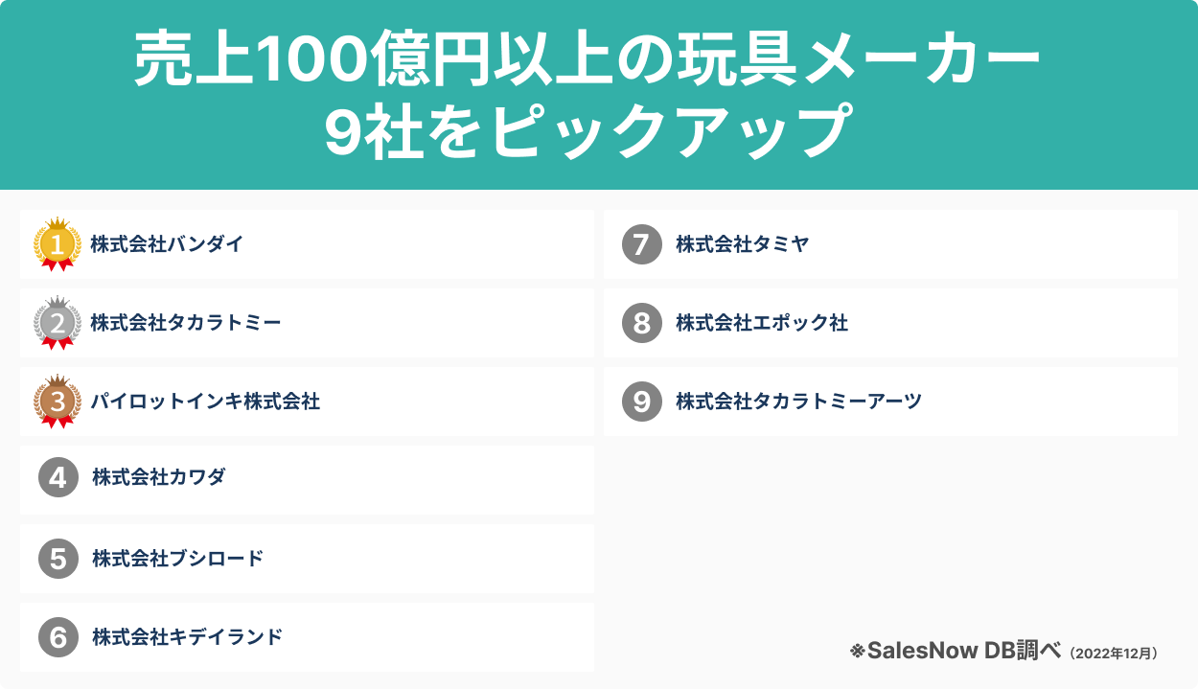The width and height of the screenshot is (1198, 689).
Task: Open パイロットインキ株式会社 entry
Action: click(205, 402)
